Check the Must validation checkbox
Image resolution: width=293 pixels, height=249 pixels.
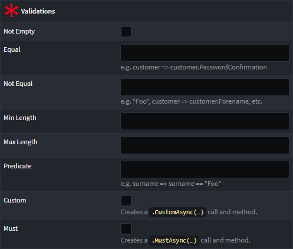tap(126, 229)
